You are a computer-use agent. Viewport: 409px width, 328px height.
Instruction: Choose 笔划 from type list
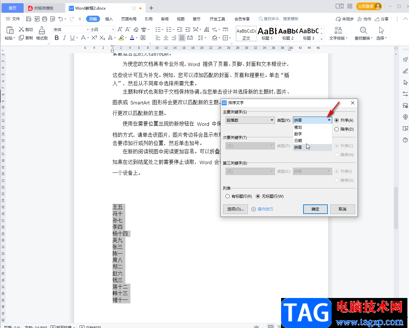point(312,127)
